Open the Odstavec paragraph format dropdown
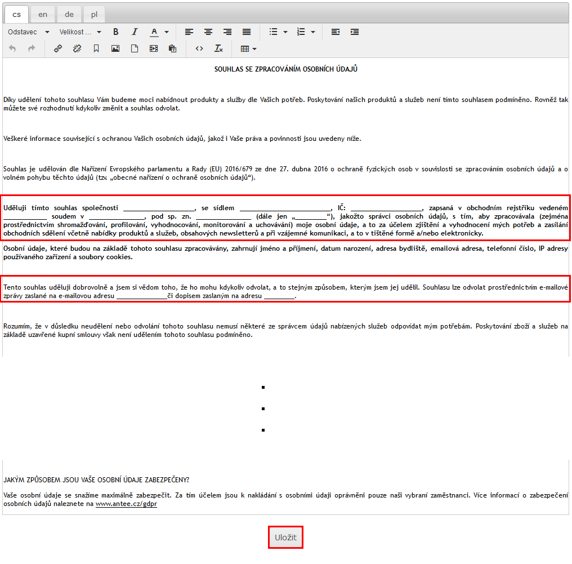Image resolution: width=572 pixels, height=564 pixels. [29, 32]
